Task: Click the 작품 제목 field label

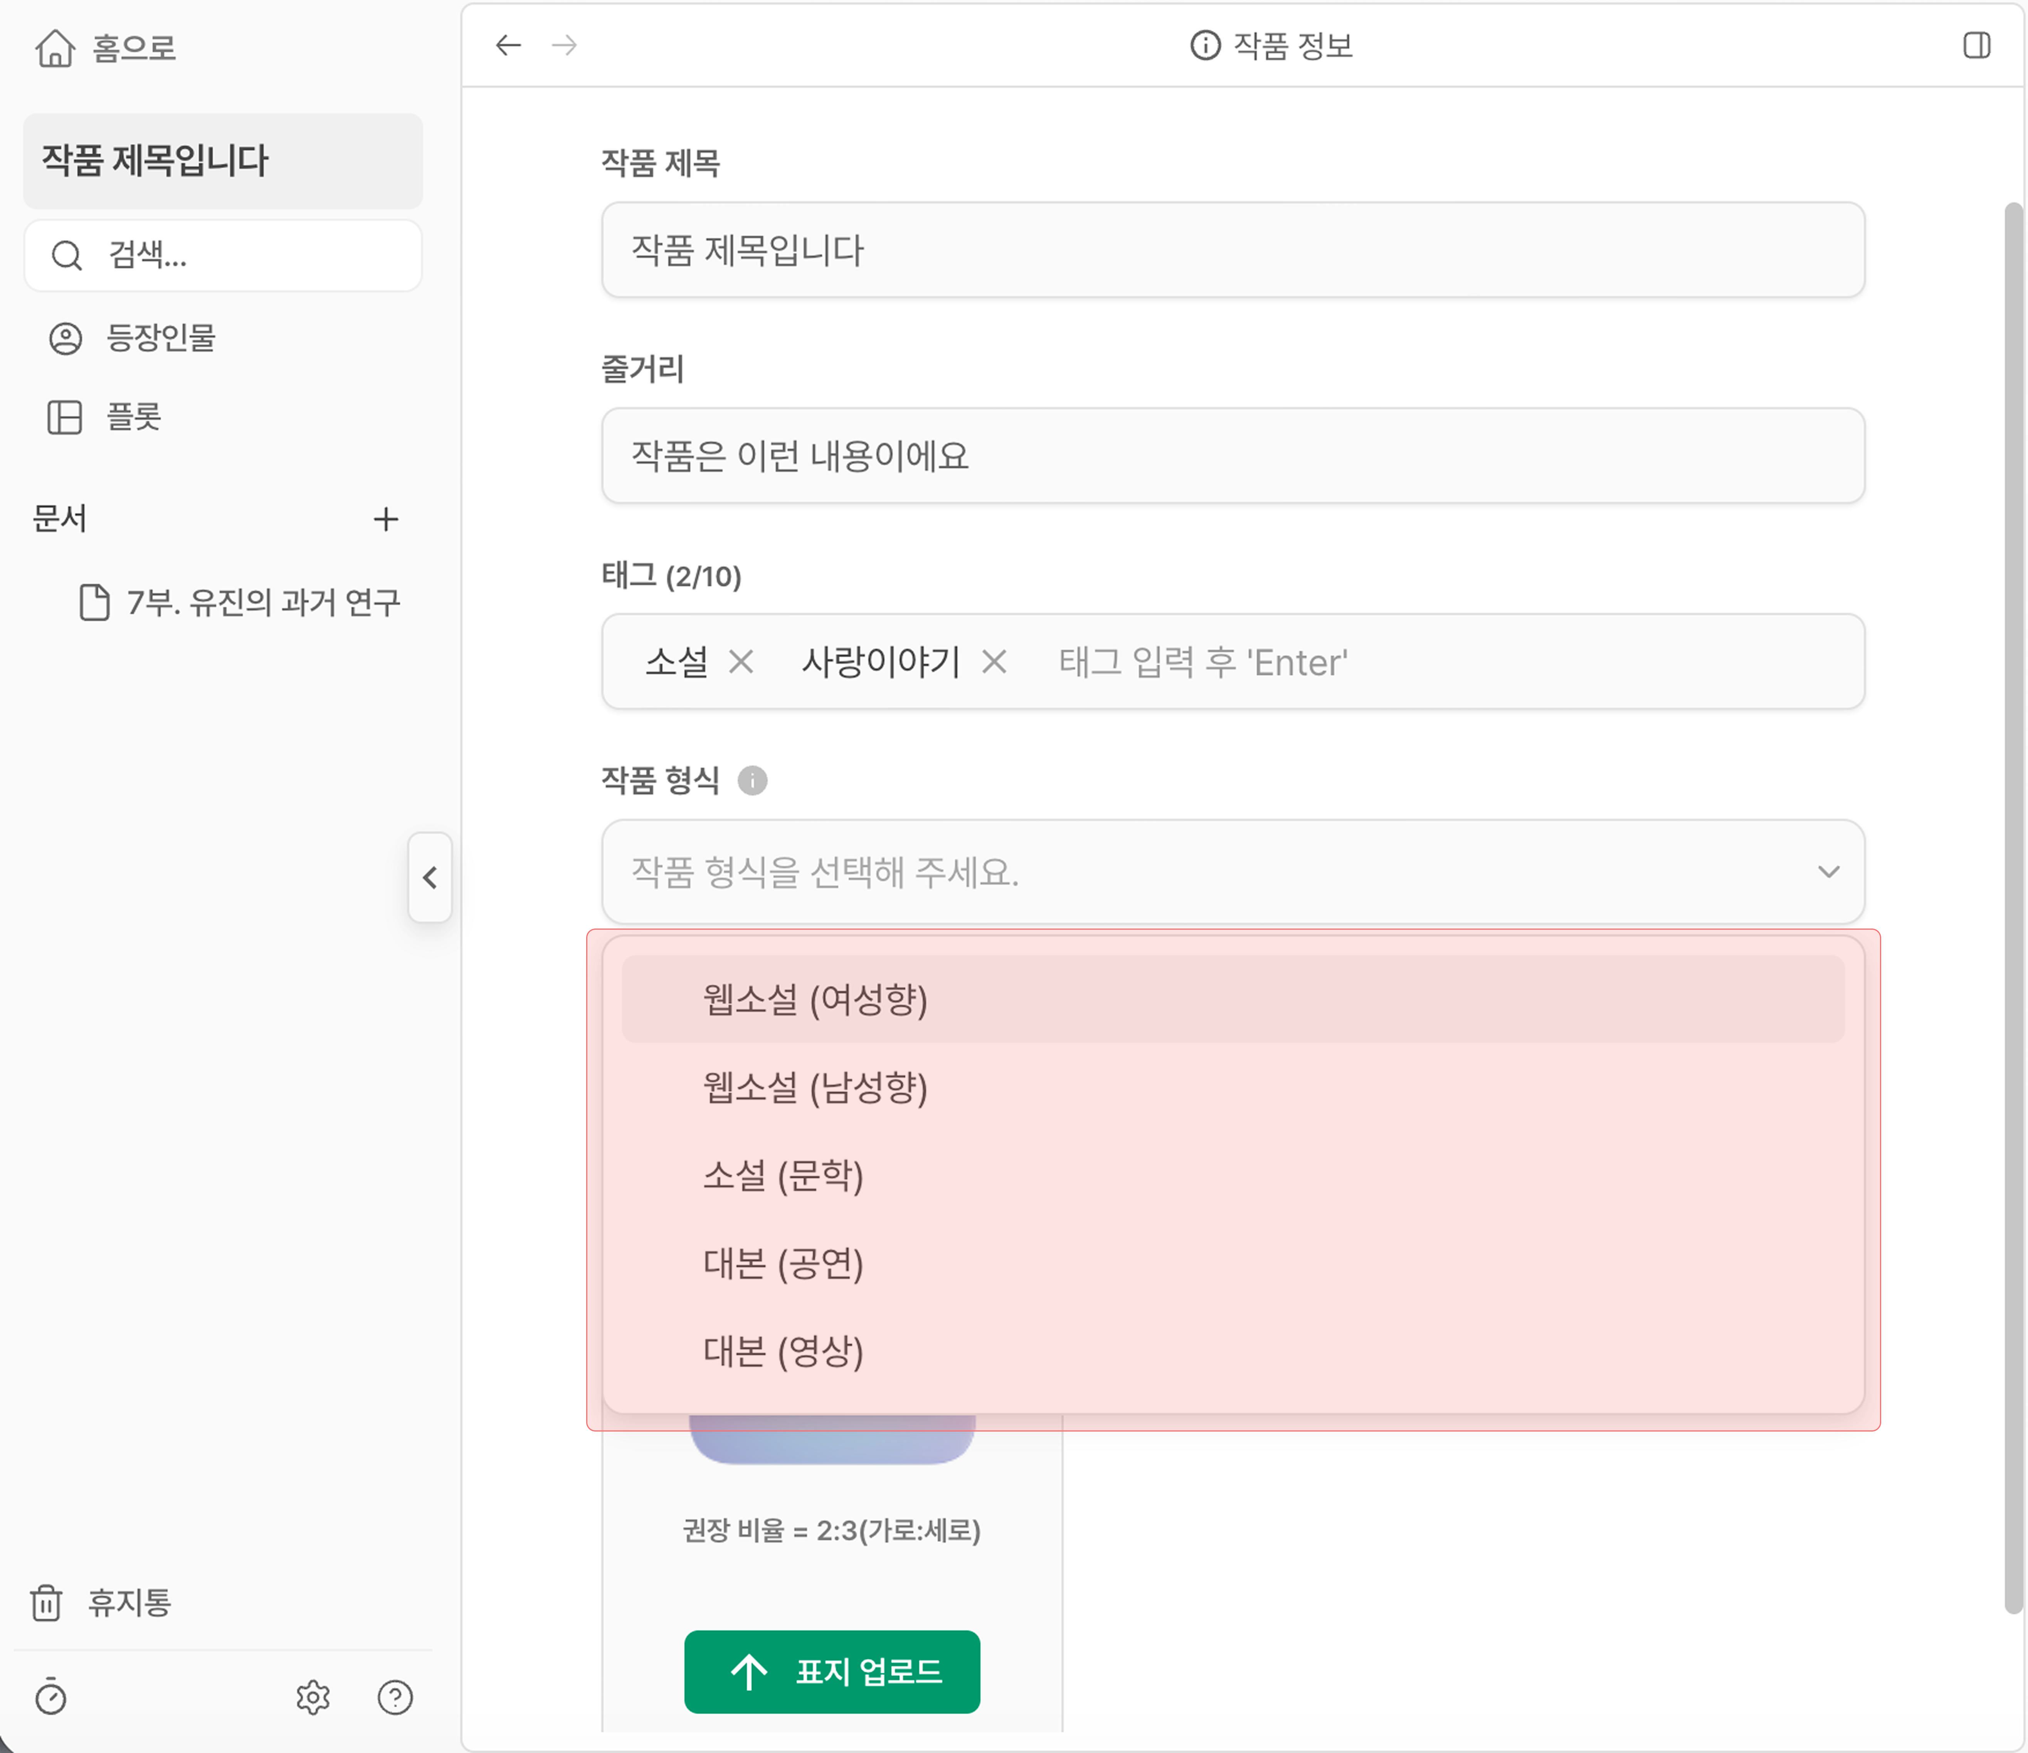Action: coord(661,163)
